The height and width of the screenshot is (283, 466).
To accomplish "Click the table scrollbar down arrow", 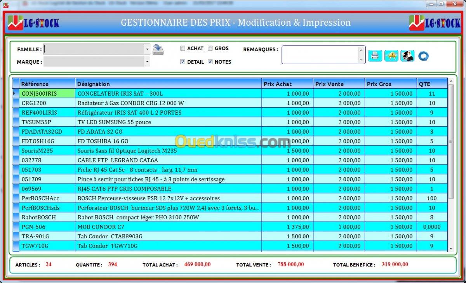I will [x=451, y=248].
